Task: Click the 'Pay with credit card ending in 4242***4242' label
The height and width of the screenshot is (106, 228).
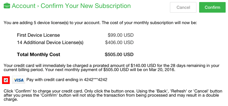Action: [67, 80]
